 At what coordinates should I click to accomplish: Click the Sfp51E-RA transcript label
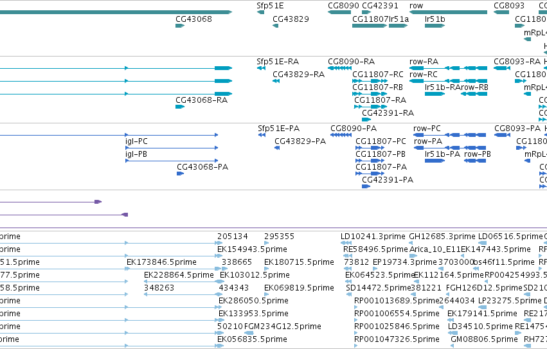click(x=278, y=62)
